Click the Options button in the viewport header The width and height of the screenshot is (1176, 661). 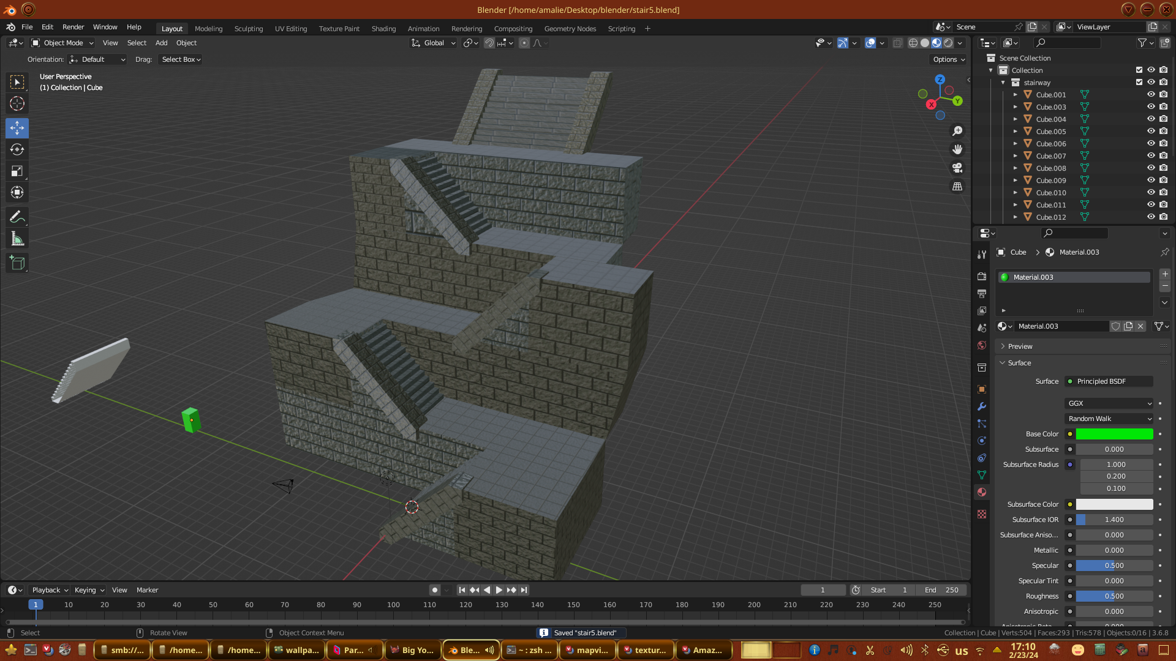click(948, 59)
